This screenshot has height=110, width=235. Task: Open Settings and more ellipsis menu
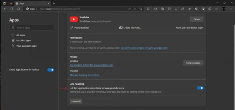[x=231, y=9]
